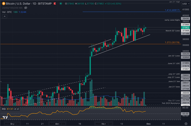Viewport: 191px width, 126px height.
Task: Click the 29343 price label
Action: [185, 79]
